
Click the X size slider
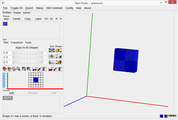(x=28, y=53)
